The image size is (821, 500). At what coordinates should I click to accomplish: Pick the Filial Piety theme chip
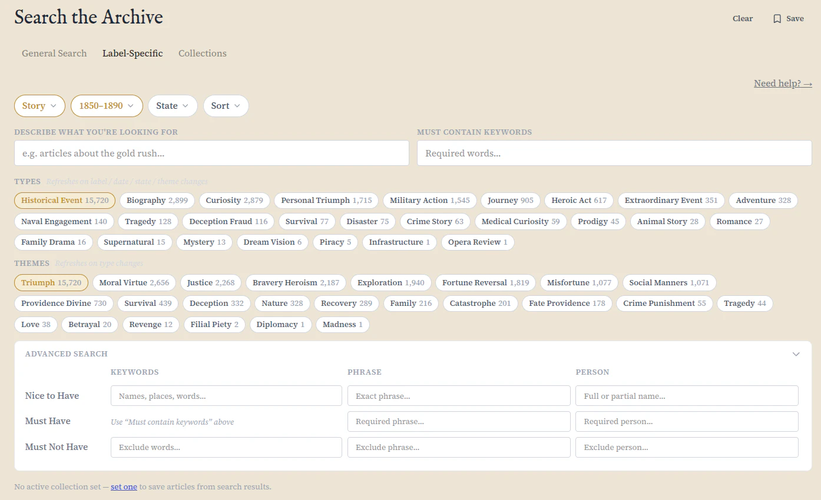pyautogui.click(x=214, y=325)
